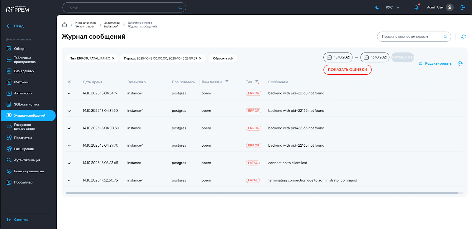472x229 pixels.
Task: Click ПРИМЕНИТЬ button
Action: coord(403,57)
